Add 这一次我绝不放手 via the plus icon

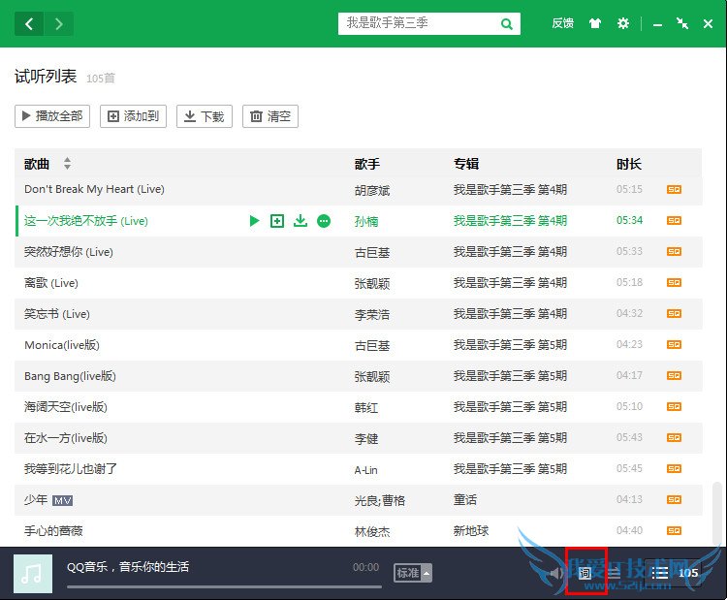tap(277, 221)
